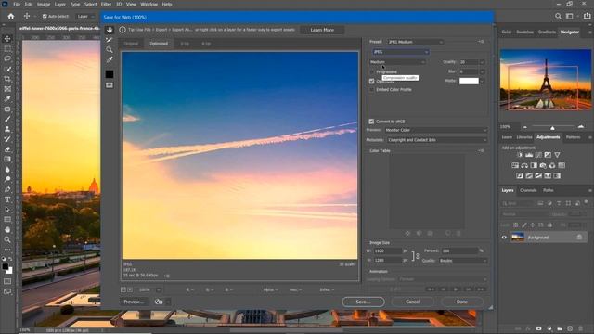The image size is (594, 334).
Task: Open the Medium compression quality dropdown
Action: [x=397, y=62]
